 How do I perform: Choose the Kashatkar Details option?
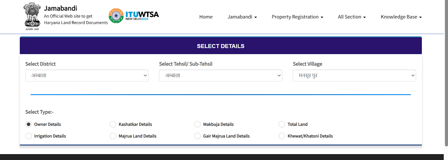tap(113, 124)
